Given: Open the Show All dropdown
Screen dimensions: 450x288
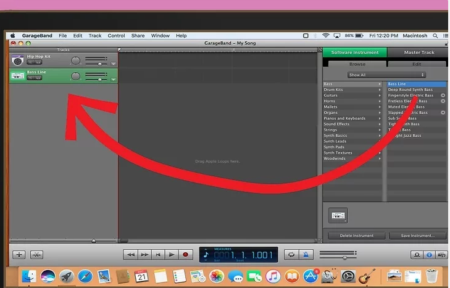Looking at the screenshot, I should point(386,75).
